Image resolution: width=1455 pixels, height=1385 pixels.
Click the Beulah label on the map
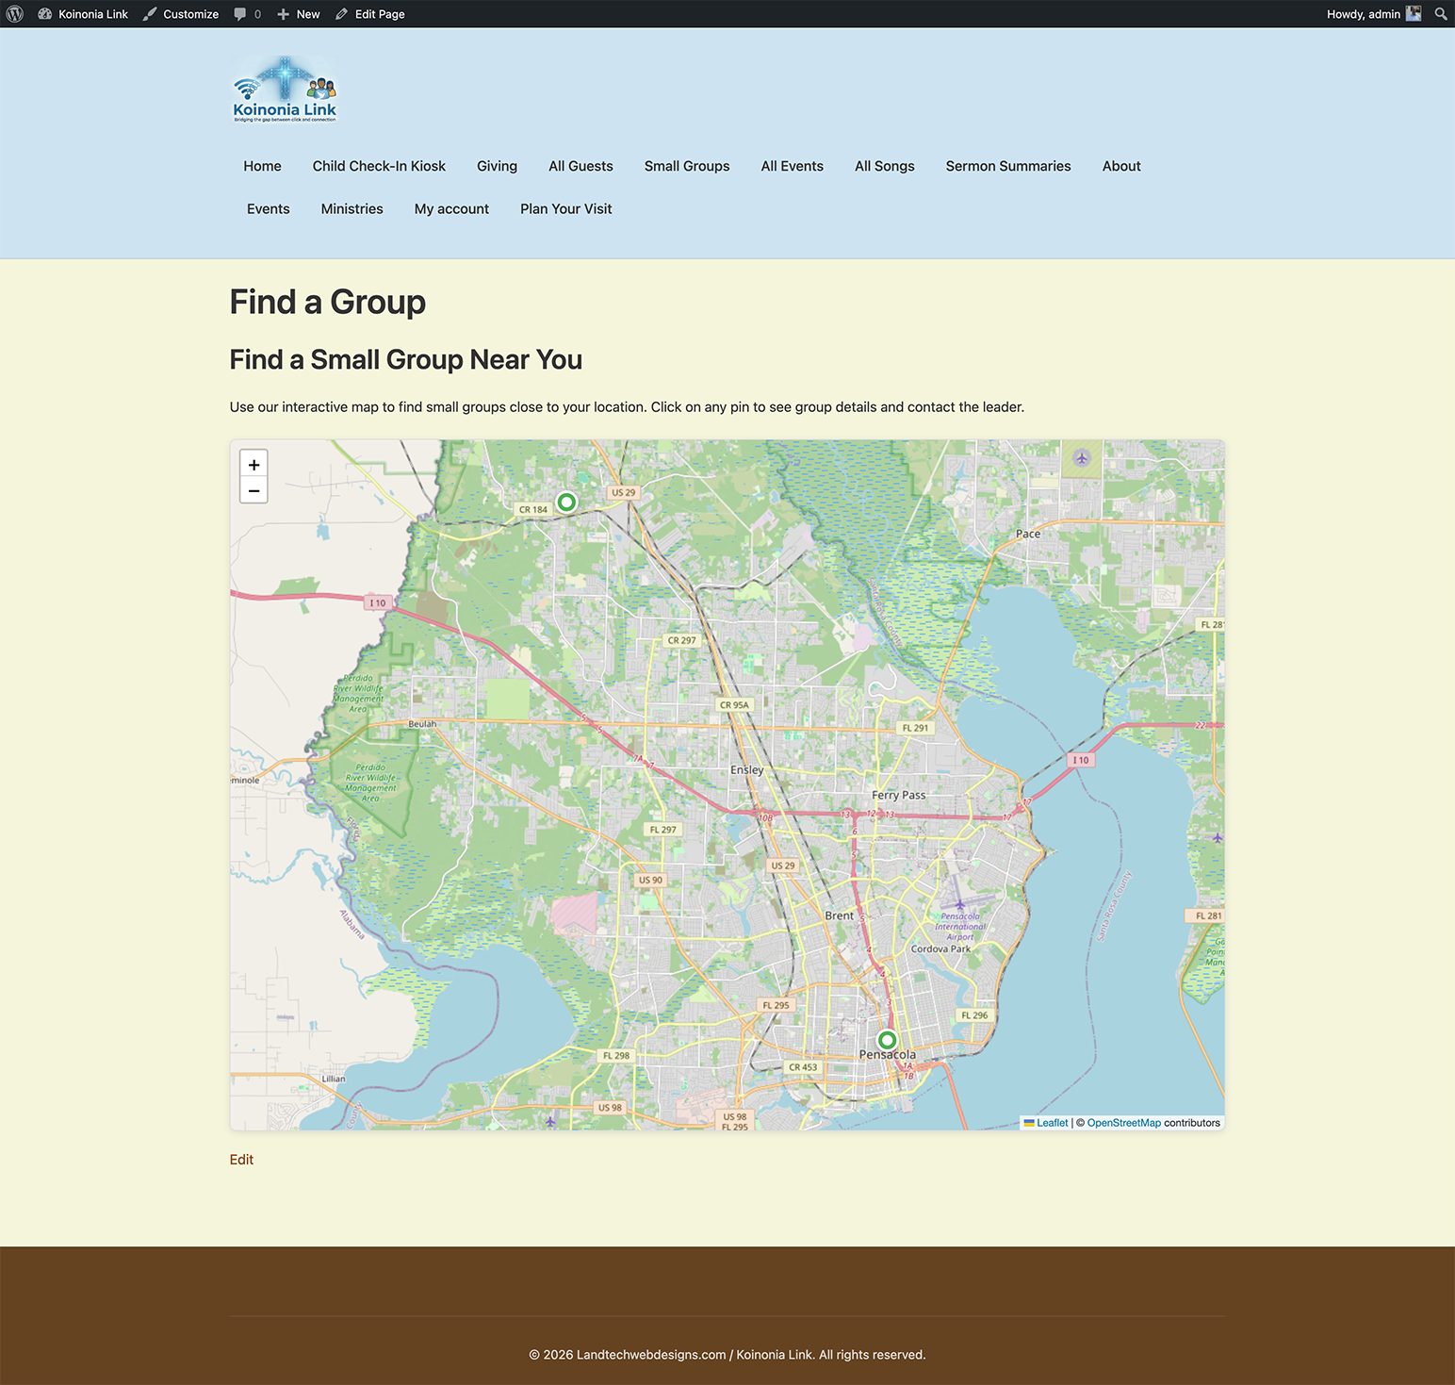click(x=422, y=724)
